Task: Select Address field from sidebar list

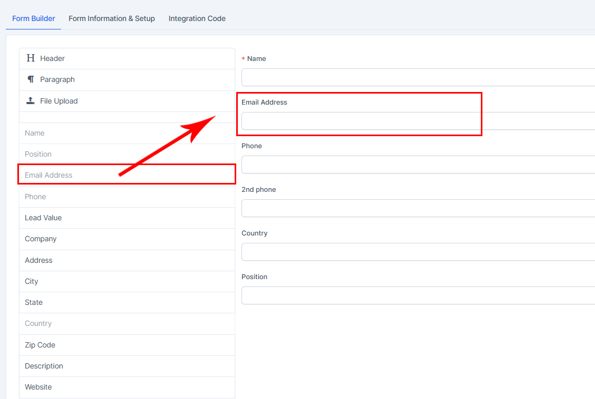Action: [38, 260]
